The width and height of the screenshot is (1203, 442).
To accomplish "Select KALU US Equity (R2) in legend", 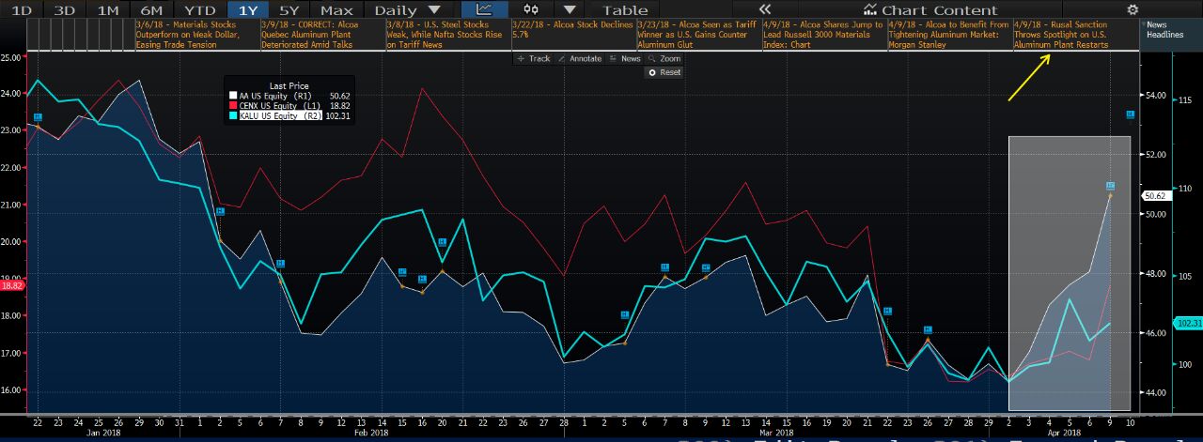I will click(x=280, y=116).
